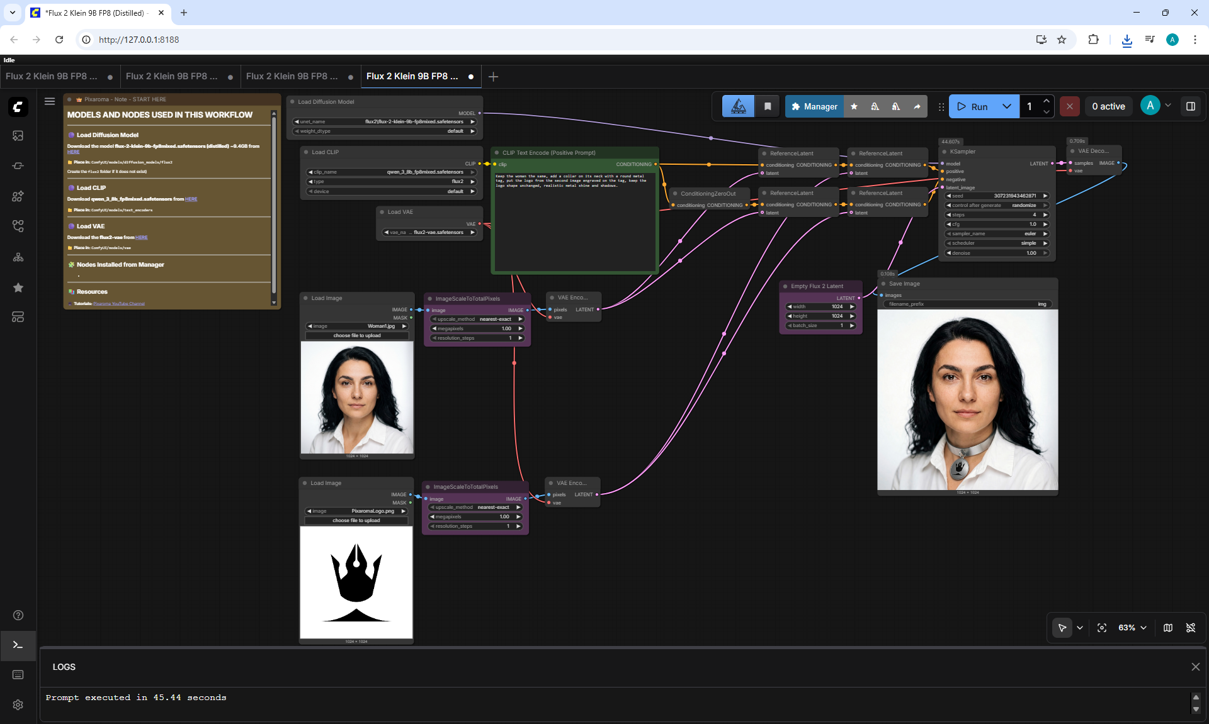
Task: Click the Run button to queue prompt
Action: pos(973,107)
